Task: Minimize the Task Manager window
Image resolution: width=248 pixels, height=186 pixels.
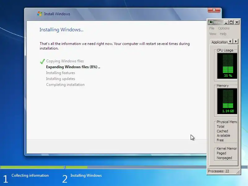Action: [x=226, y=22]
